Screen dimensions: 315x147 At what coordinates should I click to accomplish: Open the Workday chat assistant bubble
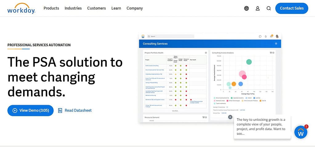pos(301,132)
